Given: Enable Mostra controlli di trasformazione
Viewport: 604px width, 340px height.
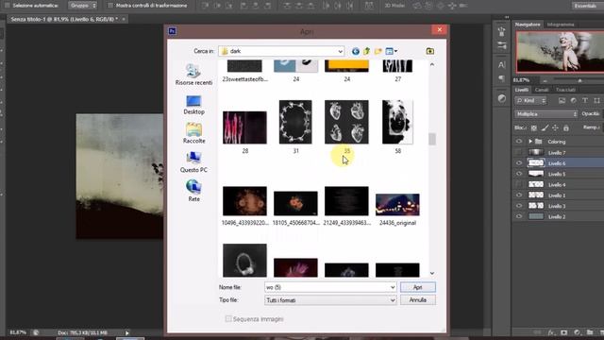Looking at the screenshot, I should pos(110,6).
